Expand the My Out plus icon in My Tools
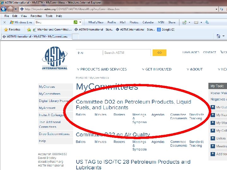Image resolution: width=227 pixels, height=170 pixels. click(213, 107)
